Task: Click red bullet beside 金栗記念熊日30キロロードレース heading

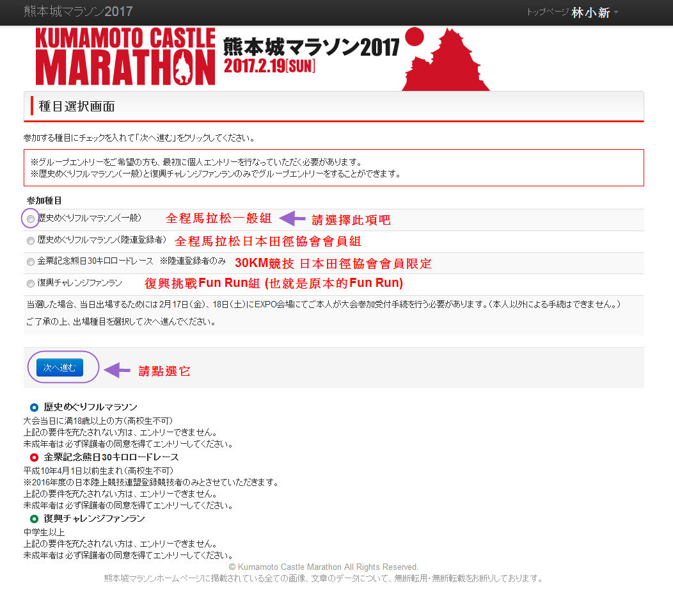Action: (35, 457)
